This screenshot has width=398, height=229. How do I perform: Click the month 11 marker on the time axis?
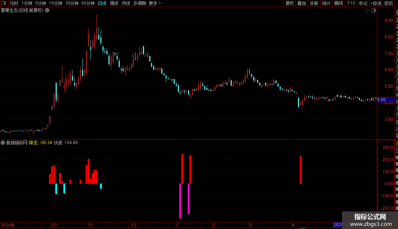[x=91, y=225]
